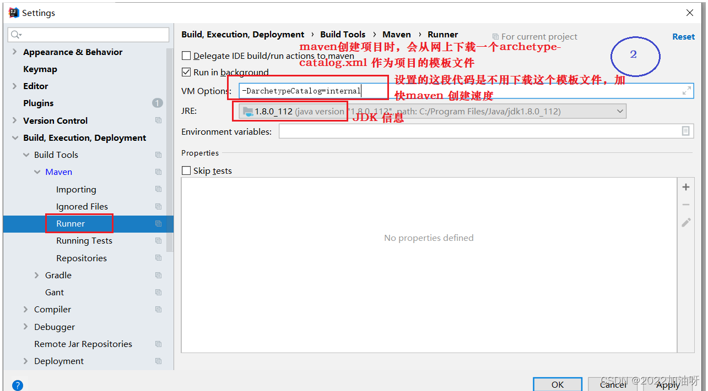Select Repositories under Maven
The width and height of the screenshot is (708, 391).
(x=82, y=258)
